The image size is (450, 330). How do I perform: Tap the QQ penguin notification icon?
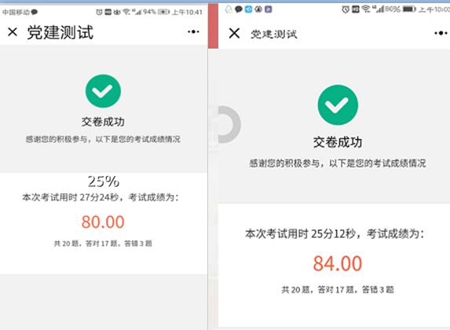pos(229,9)
